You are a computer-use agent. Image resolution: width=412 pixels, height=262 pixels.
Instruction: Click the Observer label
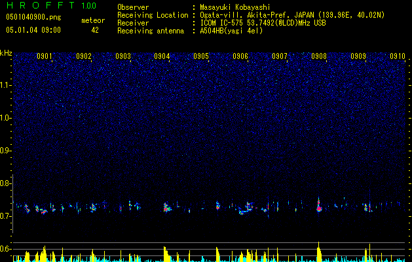point(133,7)
